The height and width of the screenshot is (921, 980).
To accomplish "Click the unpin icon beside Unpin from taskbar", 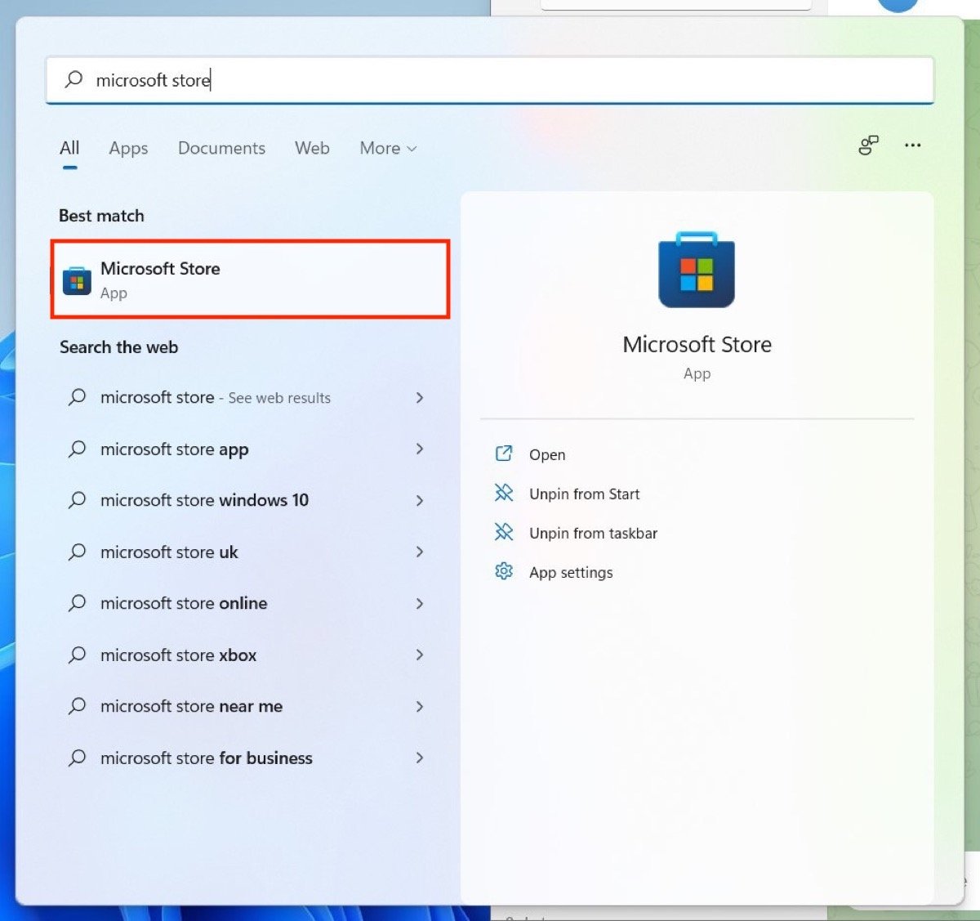I will [504, 532].
